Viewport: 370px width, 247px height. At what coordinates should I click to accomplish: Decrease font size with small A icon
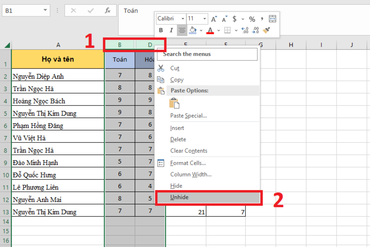224,19
